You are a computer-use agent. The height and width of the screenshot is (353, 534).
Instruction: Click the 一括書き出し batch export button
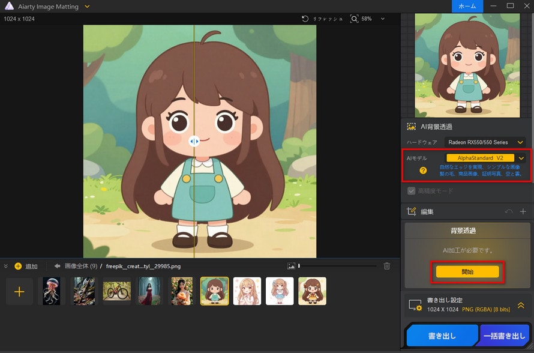tap(505, 337)
